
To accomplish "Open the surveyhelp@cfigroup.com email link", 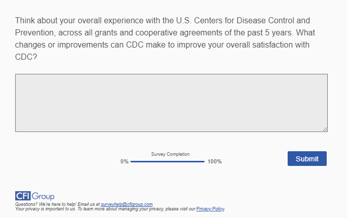I will (x=127, y=204).
